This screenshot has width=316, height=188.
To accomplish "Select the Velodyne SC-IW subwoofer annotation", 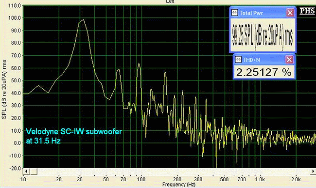I will point(74,136).
